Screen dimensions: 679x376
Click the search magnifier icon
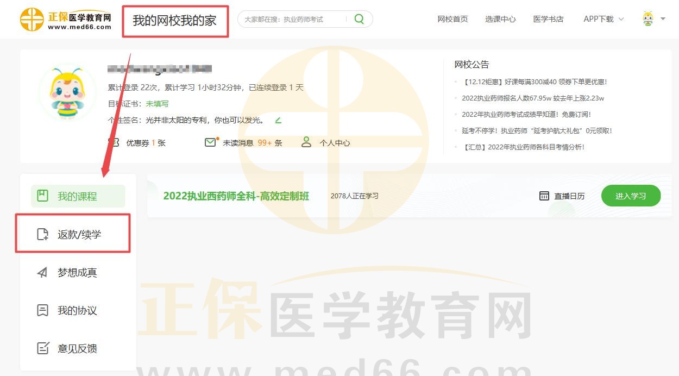[359, 19]
